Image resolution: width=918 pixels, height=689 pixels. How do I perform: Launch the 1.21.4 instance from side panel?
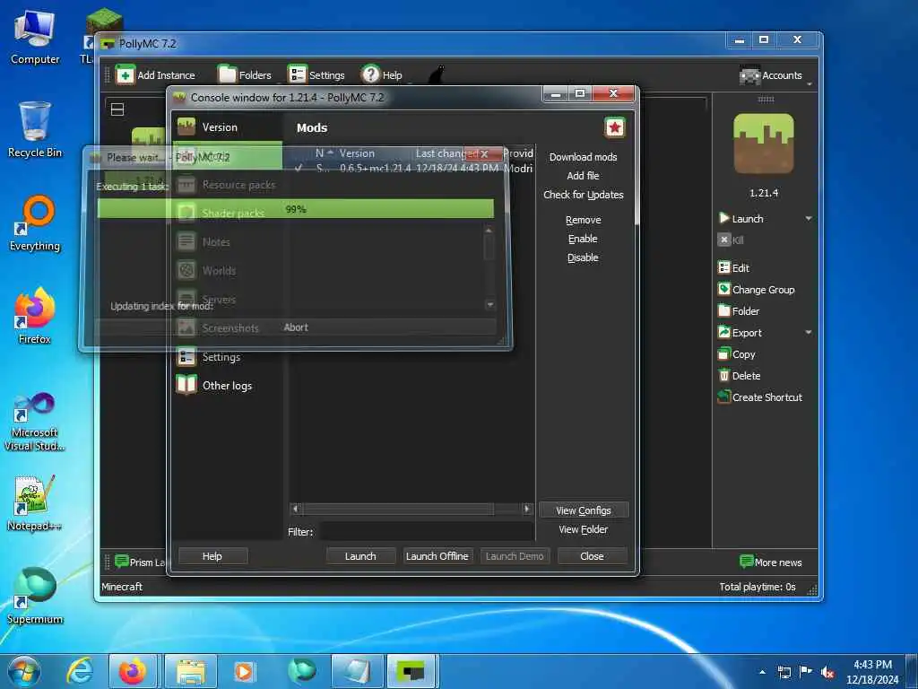(741, 219)
